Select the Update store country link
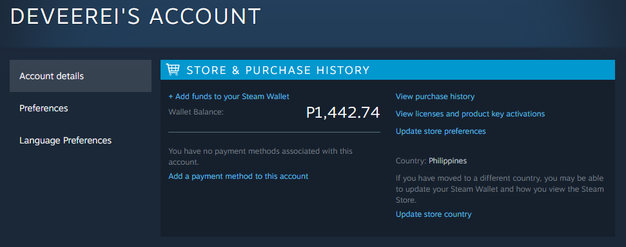The image size is (626, 247). [x=433, y=214]
